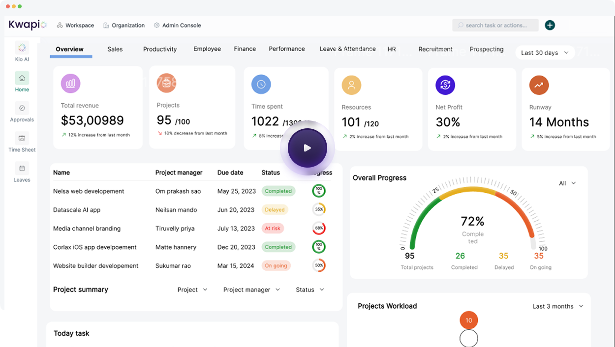Expand the Project filter dropdown
This screenshot has height=347, width=615.
pyautogui.click(x=192, y=289)
